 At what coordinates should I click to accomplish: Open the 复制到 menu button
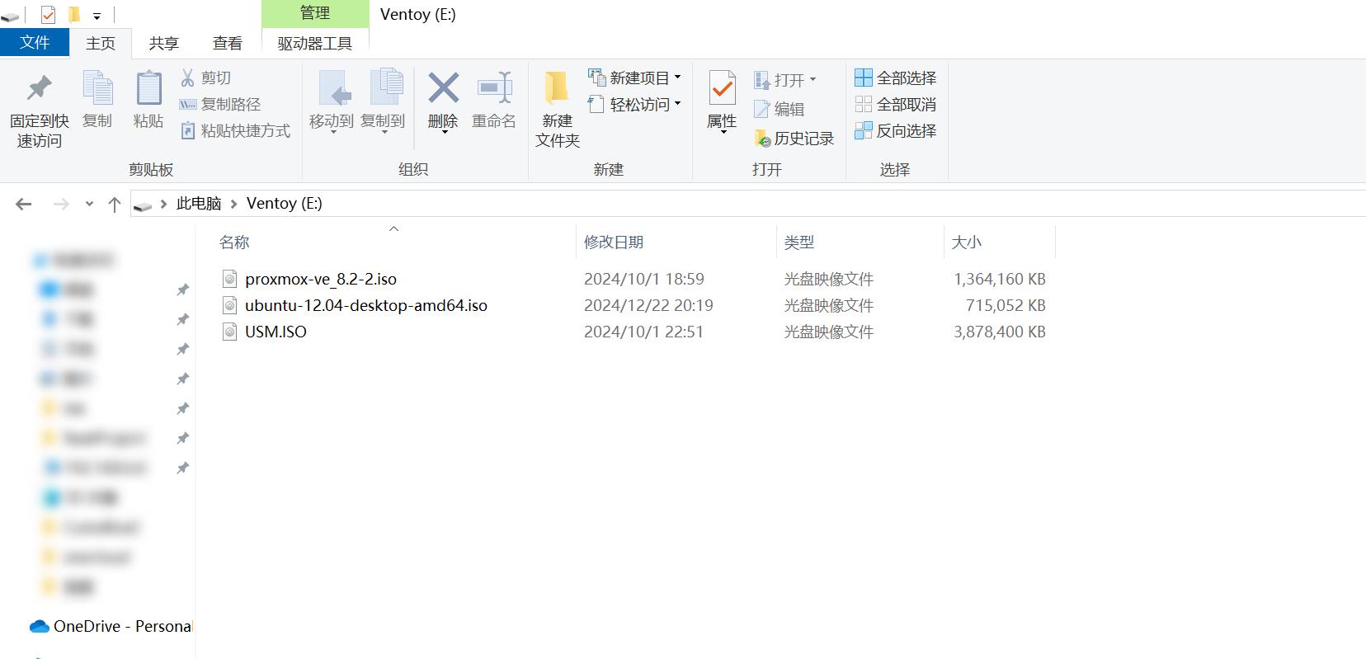384,101
